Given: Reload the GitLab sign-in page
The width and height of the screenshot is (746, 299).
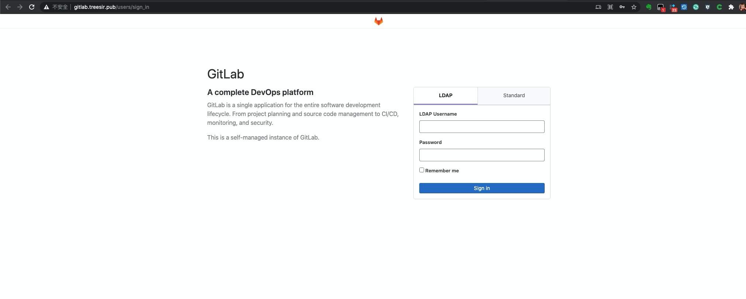Looking at the screenshot, I should click(x=32, y=7).
